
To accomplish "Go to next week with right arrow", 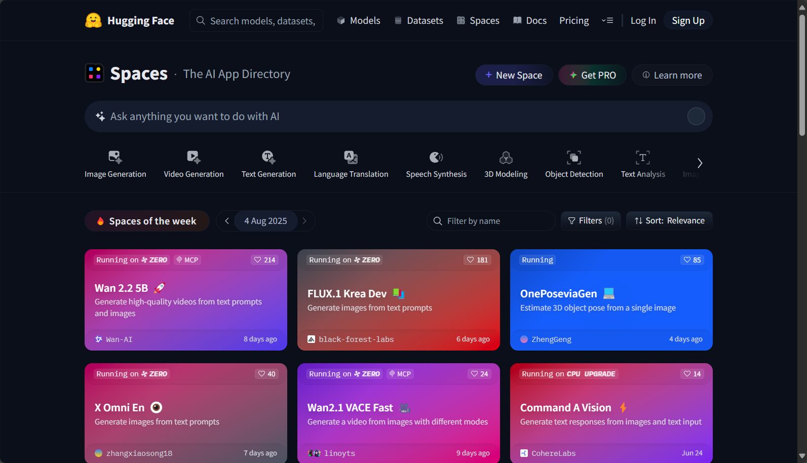I will click(304, 221).
